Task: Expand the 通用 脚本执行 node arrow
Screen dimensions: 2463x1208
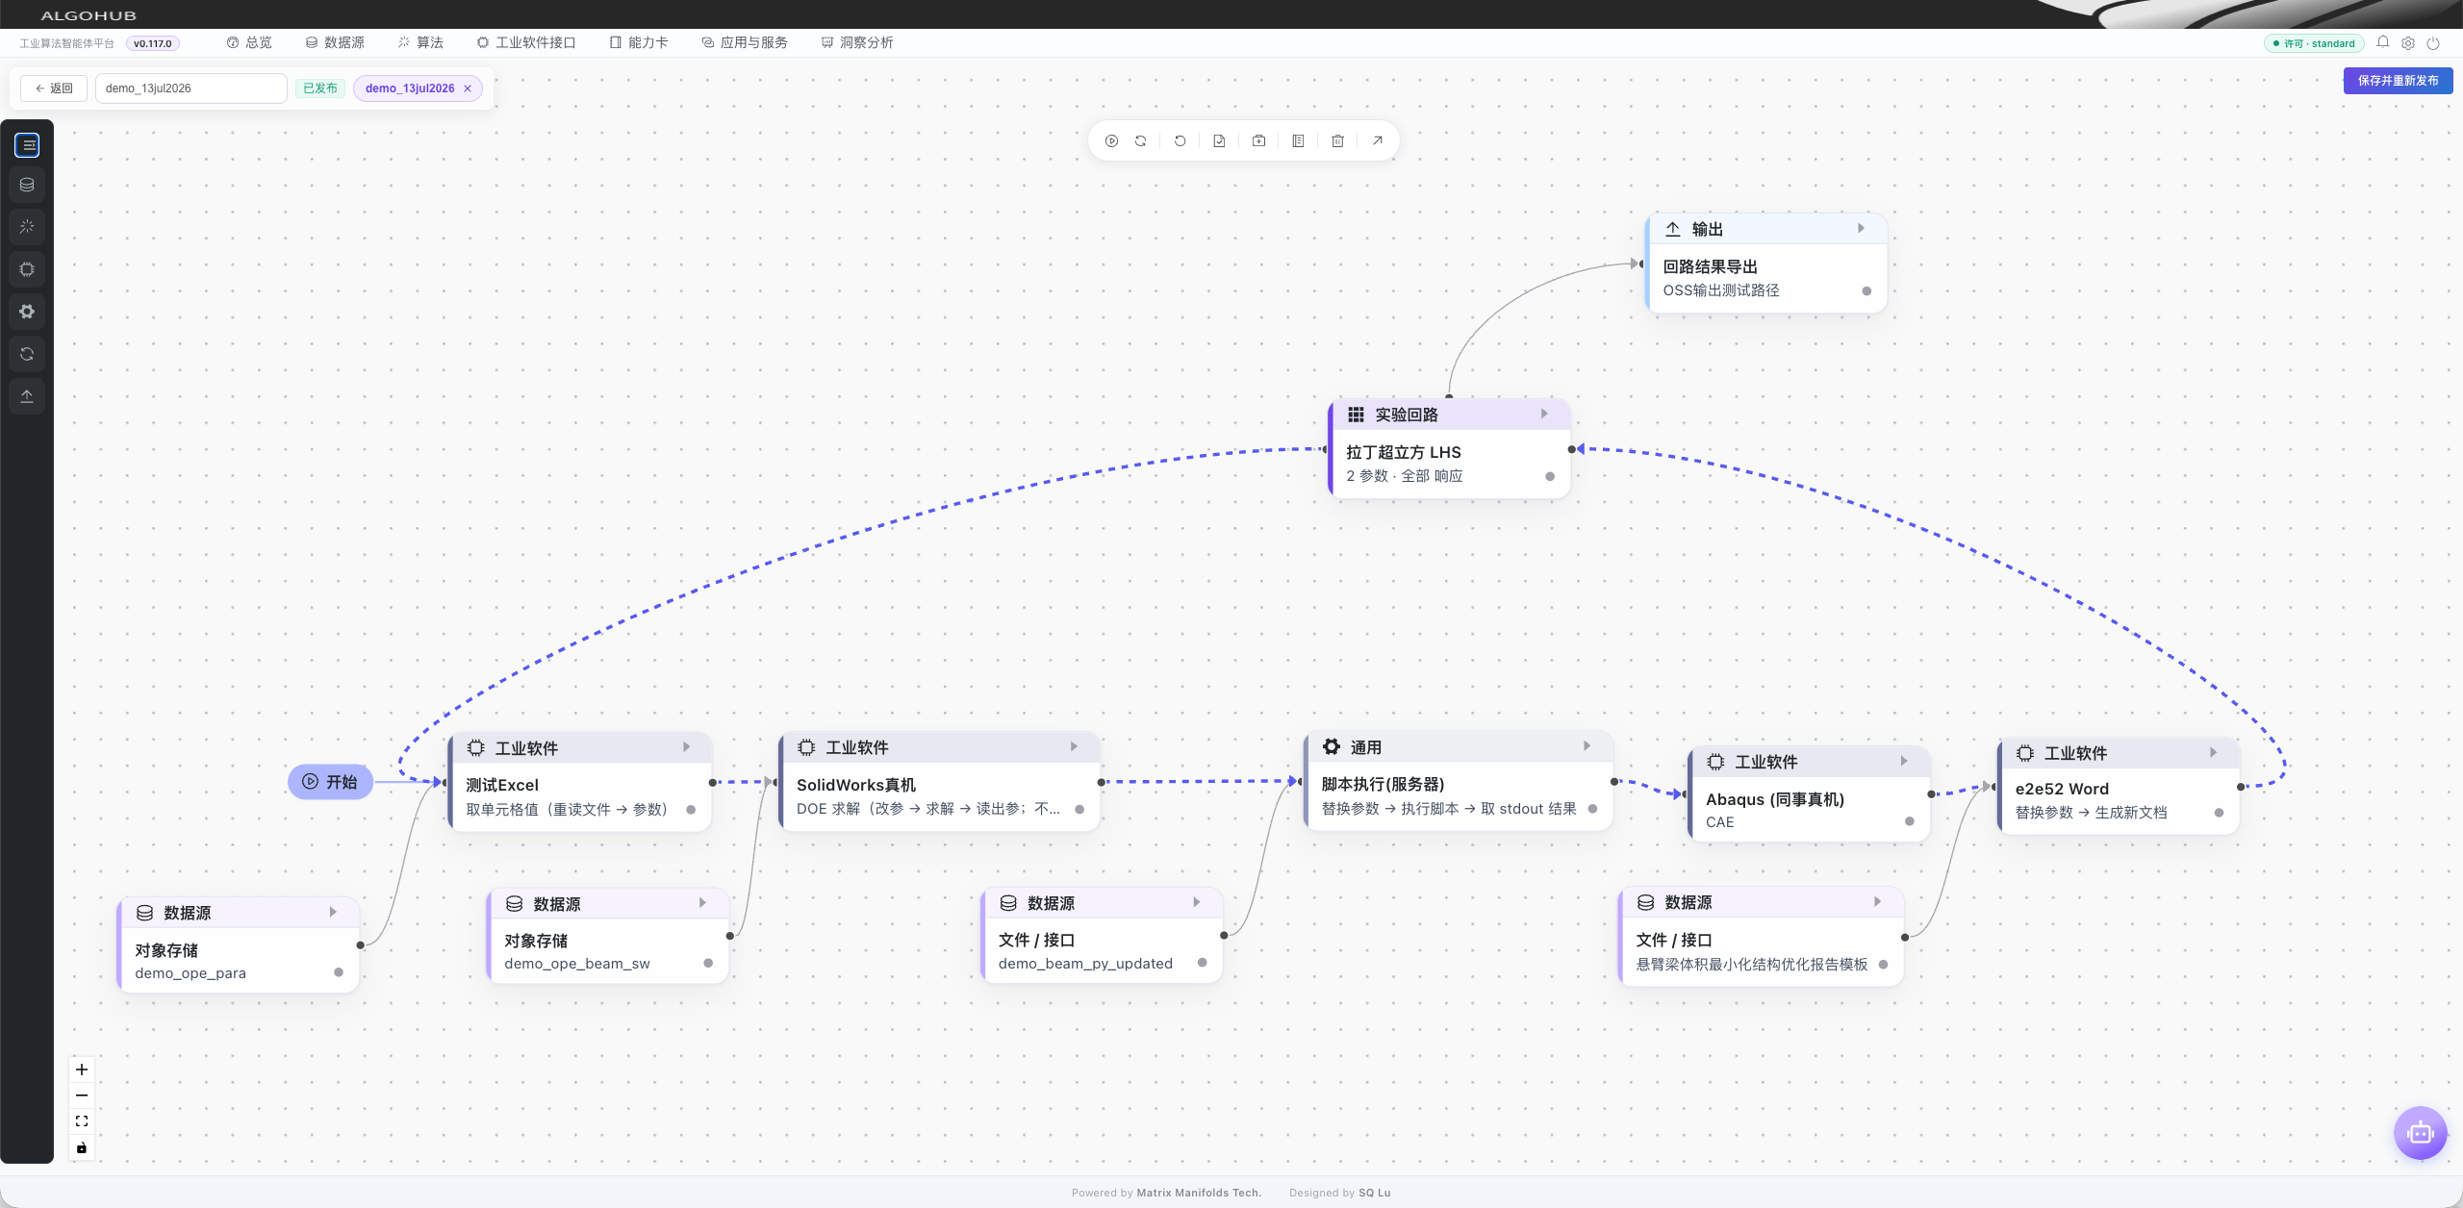Action: point(1587,745)
